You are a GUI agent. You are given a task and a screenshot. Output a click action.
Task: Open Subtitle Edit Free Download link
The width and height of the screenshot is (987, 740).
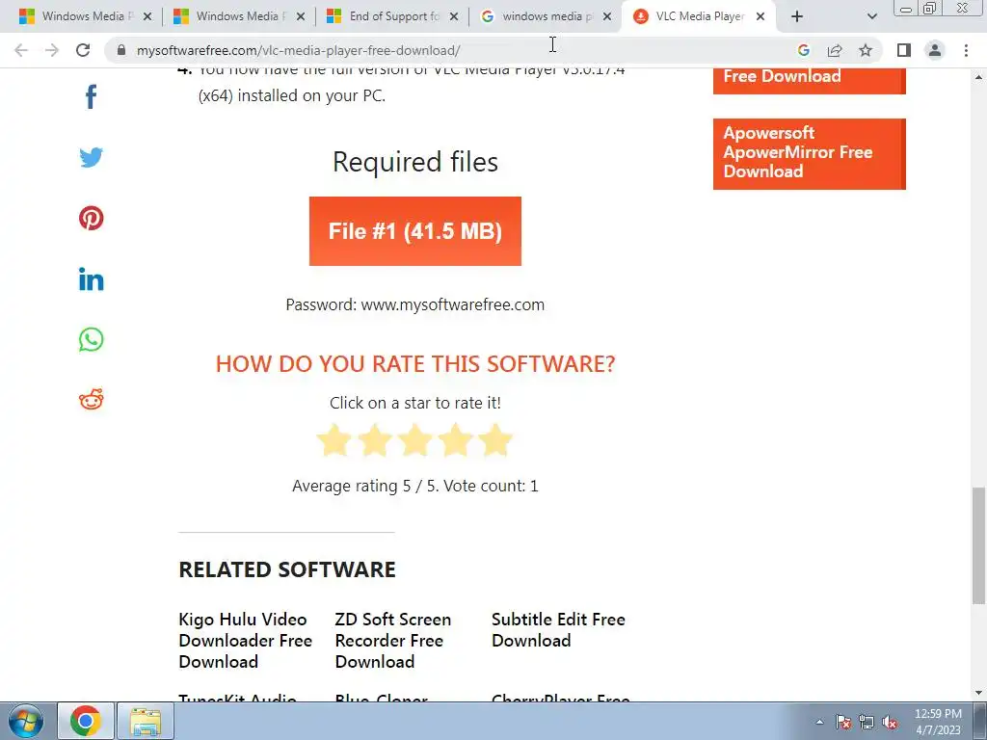click(x=558, y=630)
